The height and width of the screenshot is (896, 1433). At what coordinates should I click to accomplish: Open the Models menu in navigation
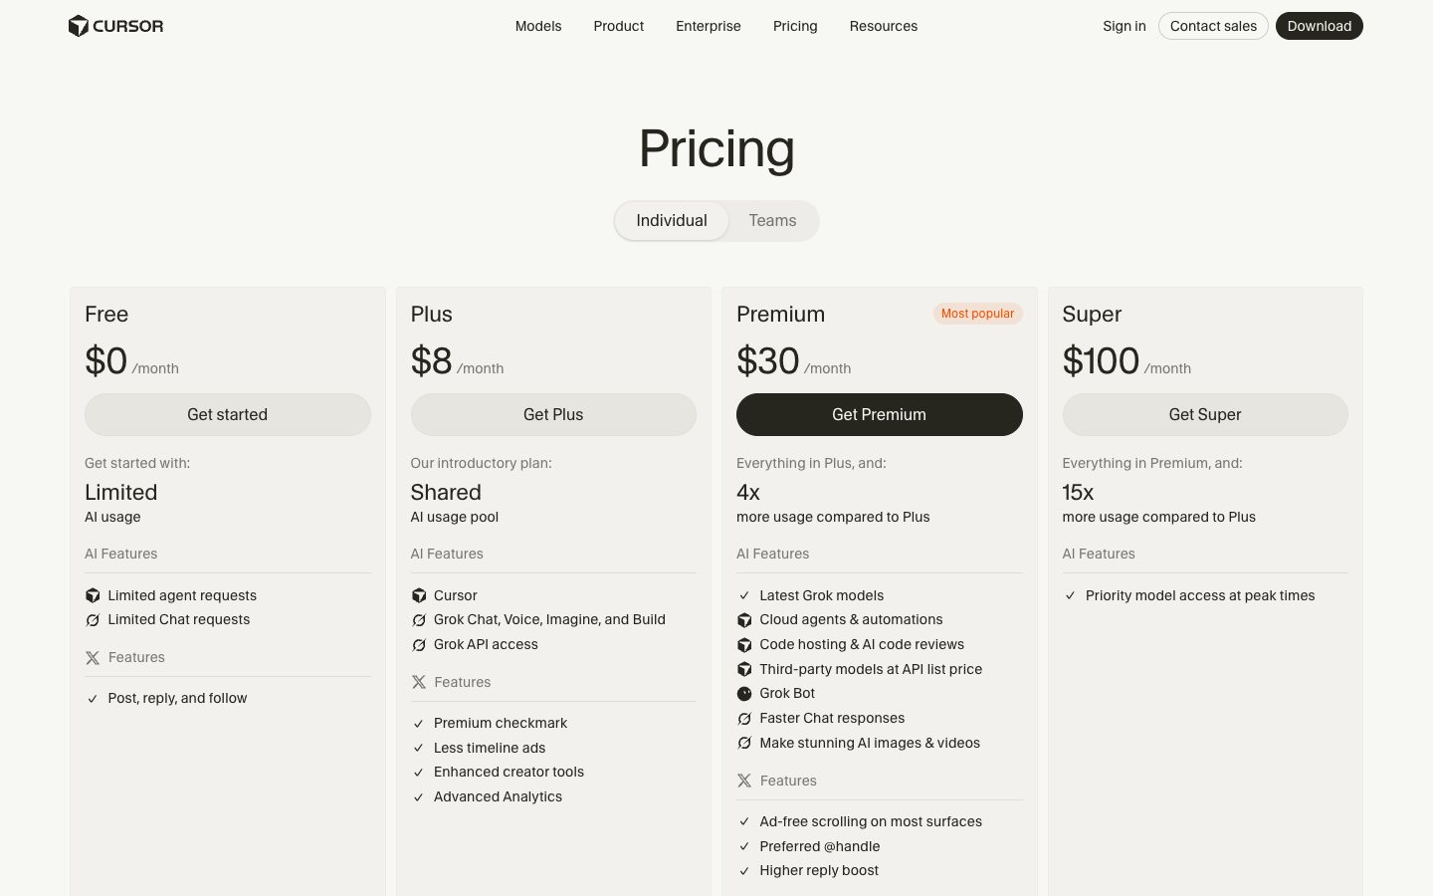tap(538, 26)
